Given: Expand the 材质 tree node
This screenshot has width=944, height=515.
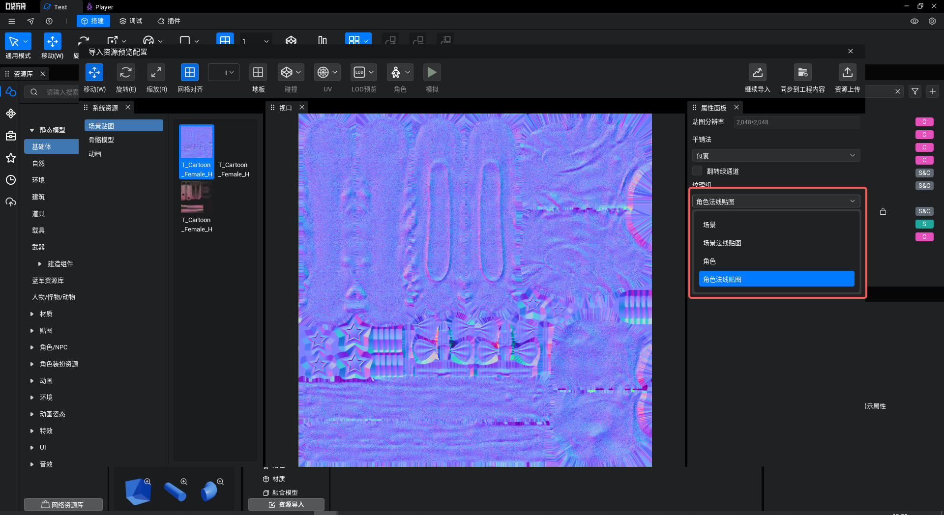Looking at the screenshot, I should pyautogui.click(x=32, y=314).
